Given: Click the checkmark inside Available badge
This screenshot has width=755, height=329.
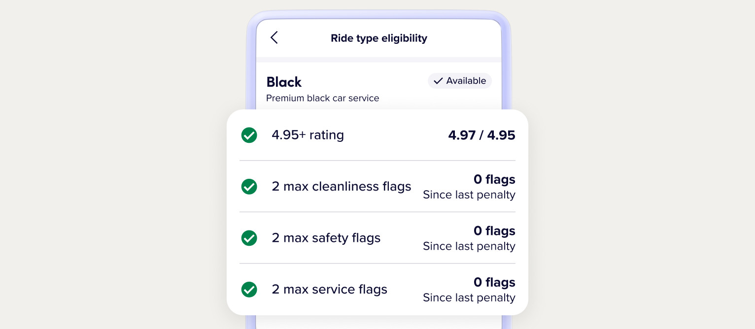Looking at the screenshot, I should [x=438, y=81].
